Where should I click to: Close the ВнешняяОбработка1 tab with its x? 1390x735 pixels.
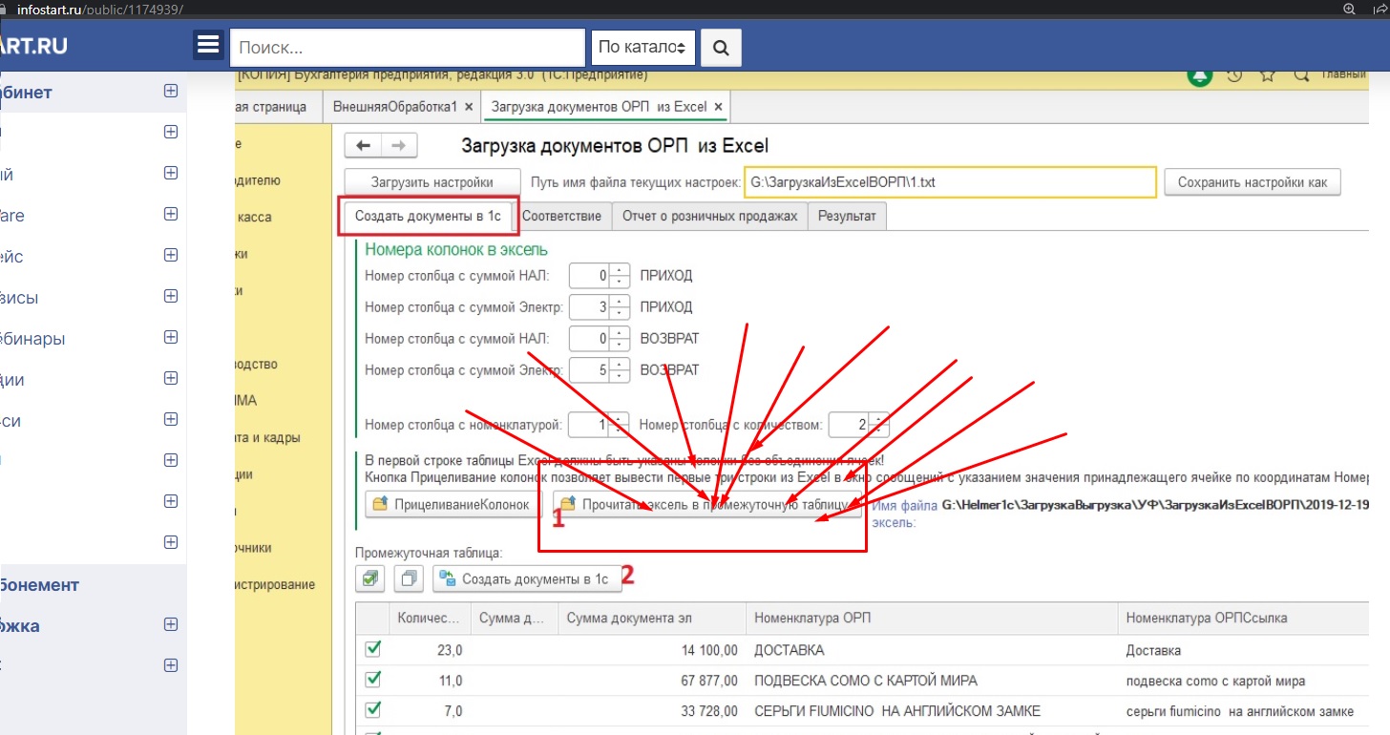tap(467, 107)
